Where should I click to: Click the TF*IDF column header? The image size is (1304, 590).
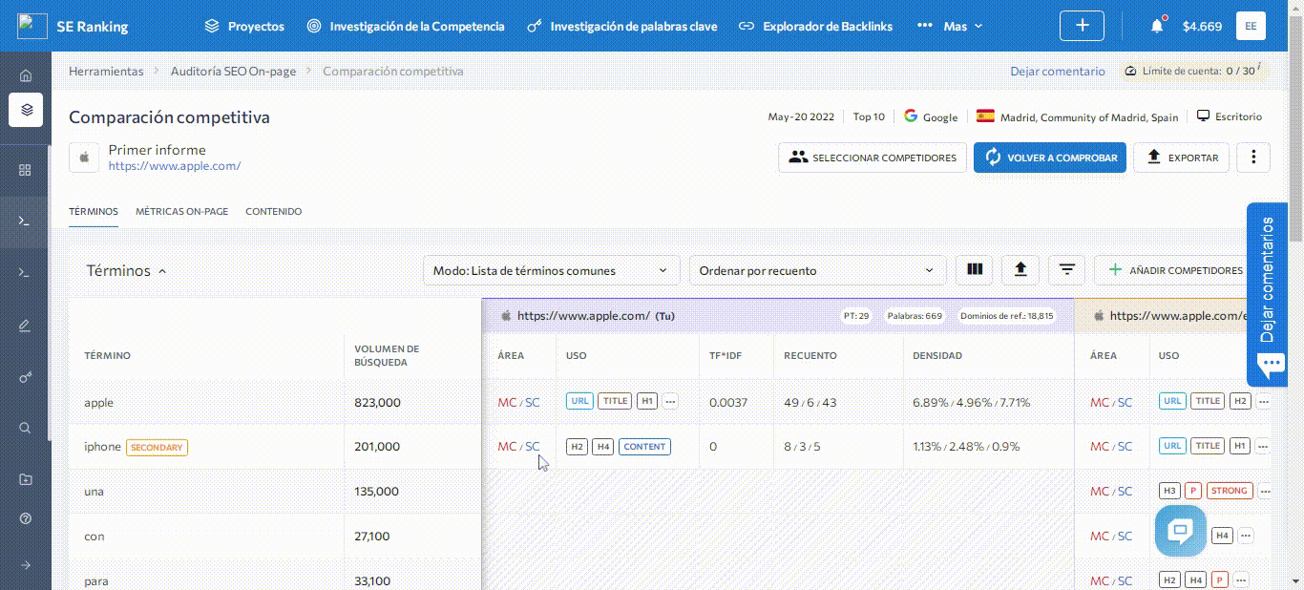pos(726,356)
